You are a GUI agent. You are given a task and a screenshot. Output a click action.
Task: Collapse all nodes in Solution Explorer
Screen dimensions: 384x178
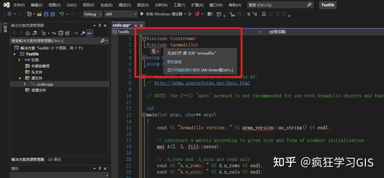coord(61,33)
